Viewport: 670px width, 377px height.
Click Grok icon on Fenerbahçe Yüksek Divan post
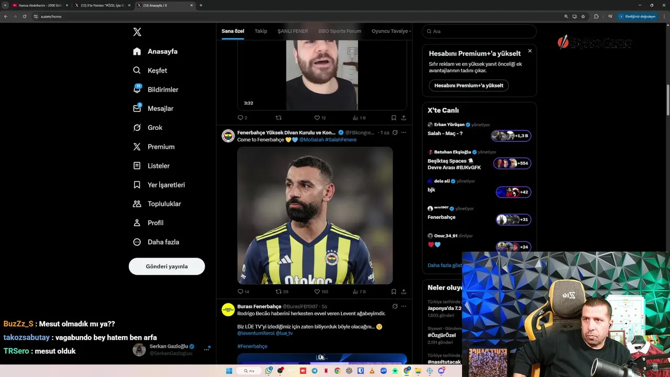[x=395, y=132]
